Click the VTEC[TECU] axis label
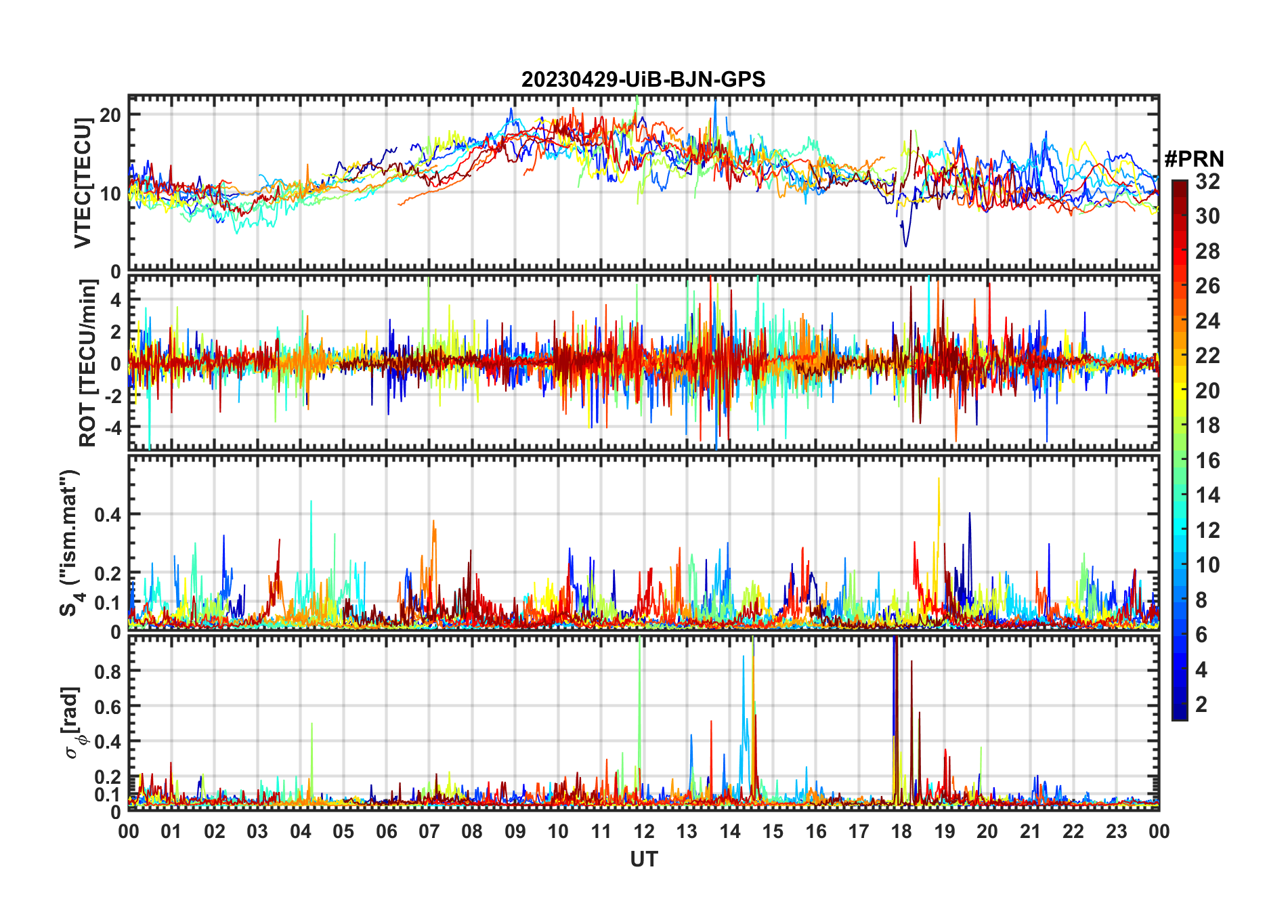The height and width of the screenshot is (901, 1288). point(83,183)
